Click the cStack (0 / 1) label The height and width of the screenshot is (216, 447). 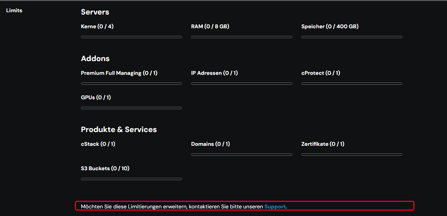tap(98, 144)
